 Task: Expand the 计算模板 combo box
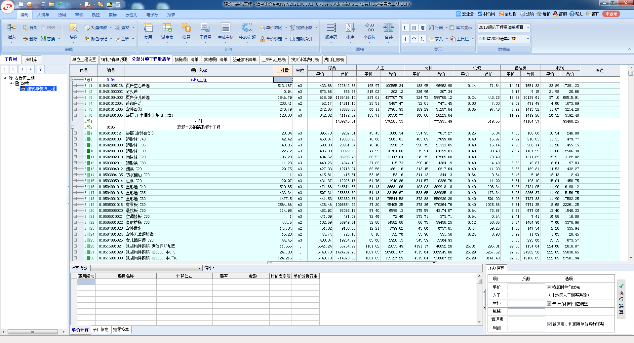click(x=200, y=268)
